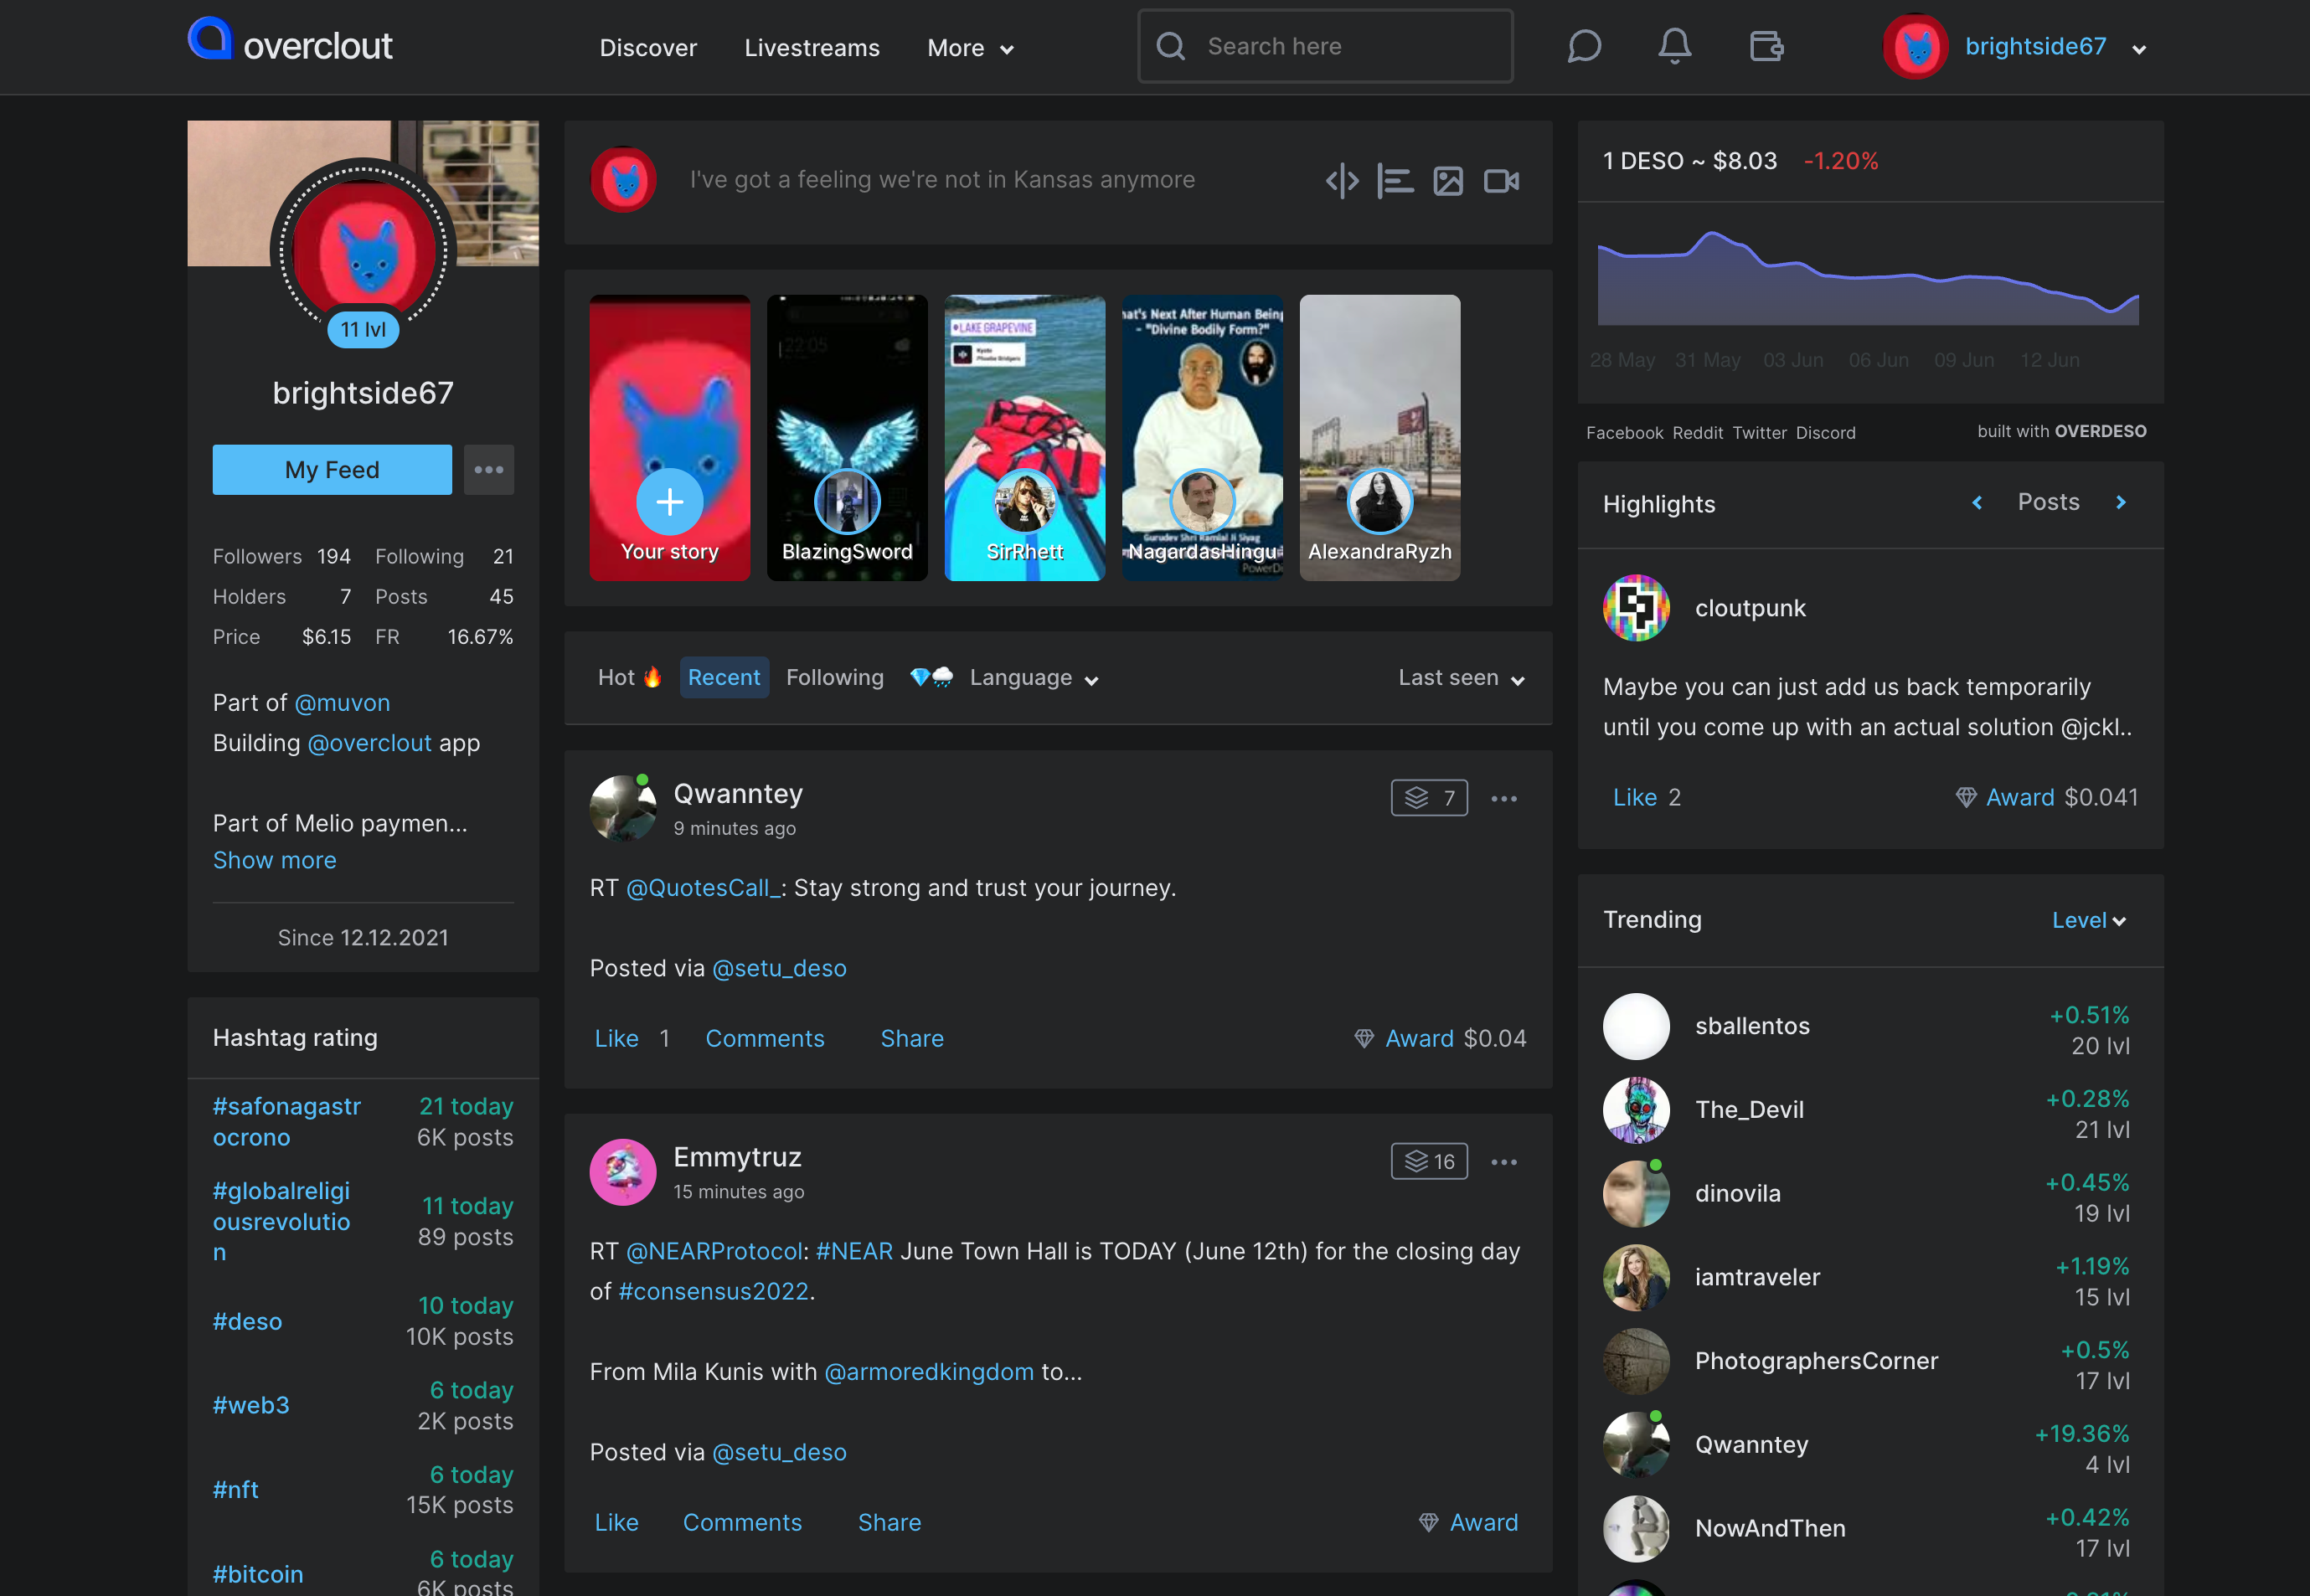This screenshot has width=2310, height=1596.
Task: Go to next Highlights category
Action: click(x=2120, y=503)
